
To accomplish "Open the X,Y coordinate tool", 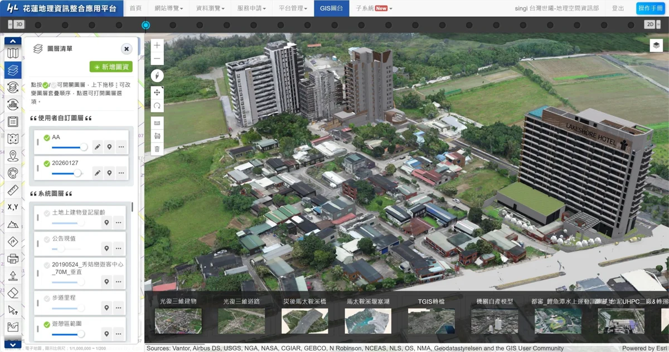I will click(x=13, y=207).
